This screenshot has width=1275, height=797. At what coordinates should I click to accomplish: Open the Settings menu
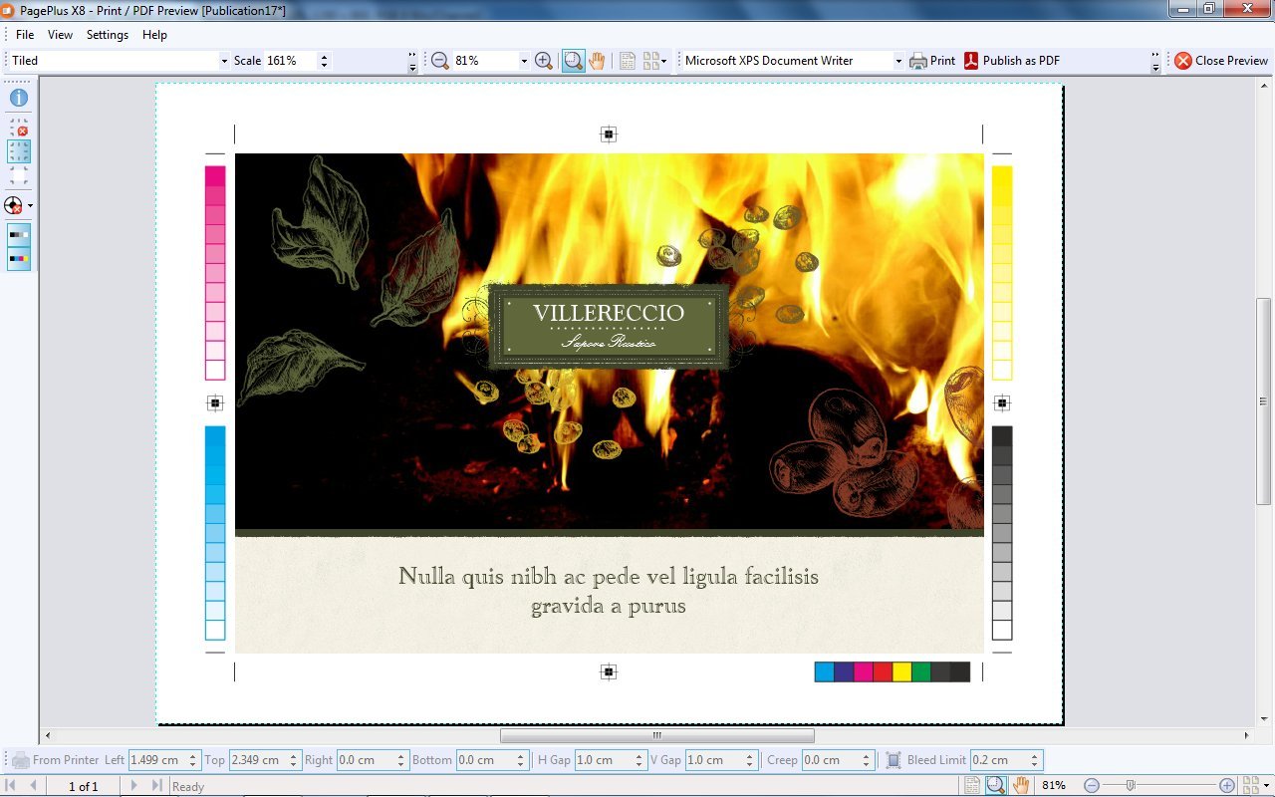[x=107, y=34]
